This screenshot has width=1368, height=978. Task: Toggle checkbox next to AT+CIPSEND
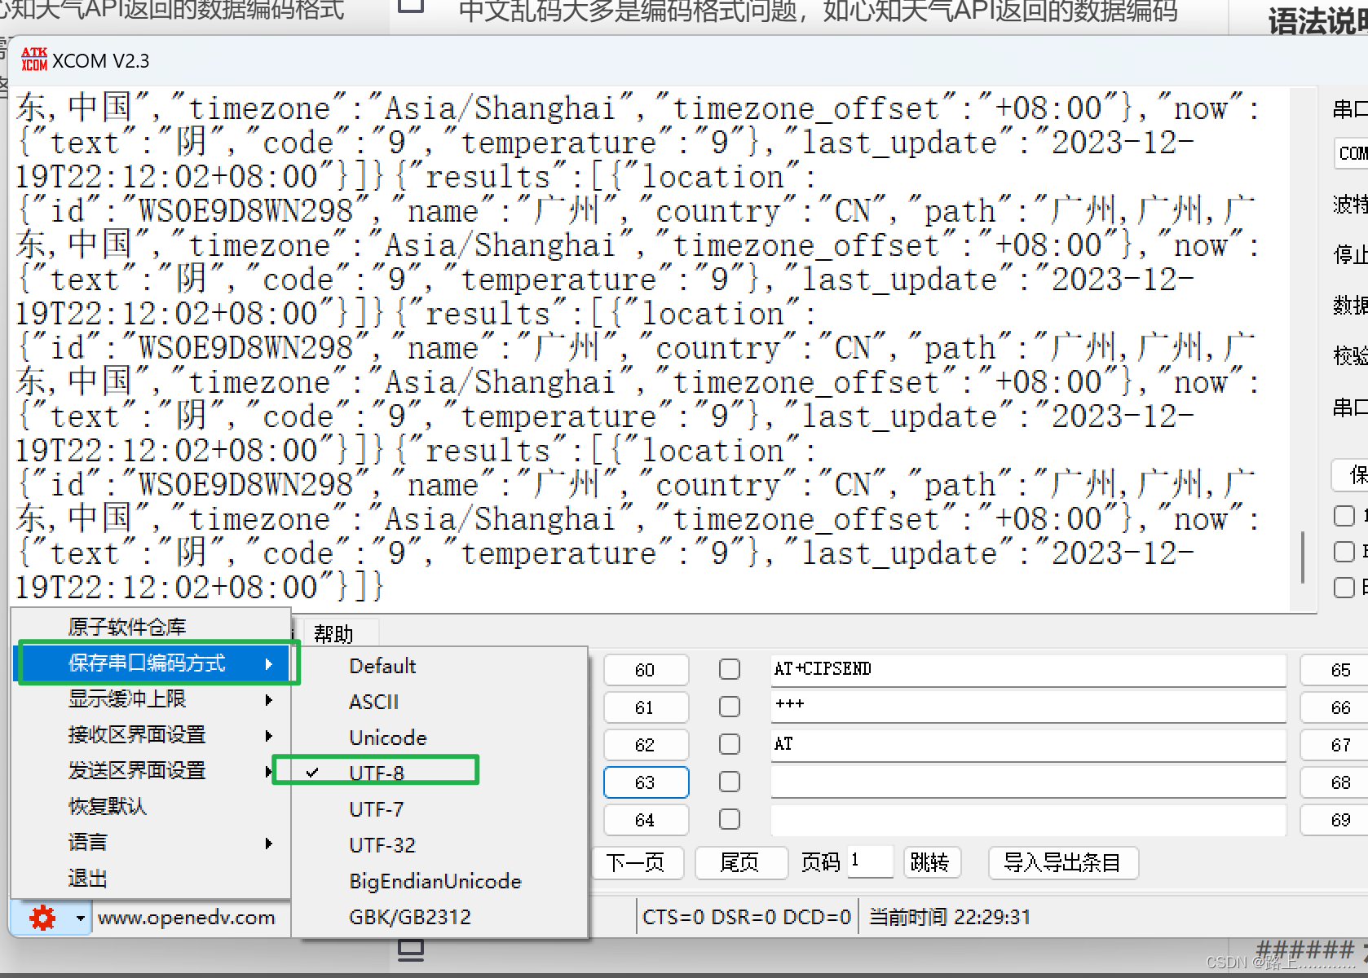[x=730, y=669]
